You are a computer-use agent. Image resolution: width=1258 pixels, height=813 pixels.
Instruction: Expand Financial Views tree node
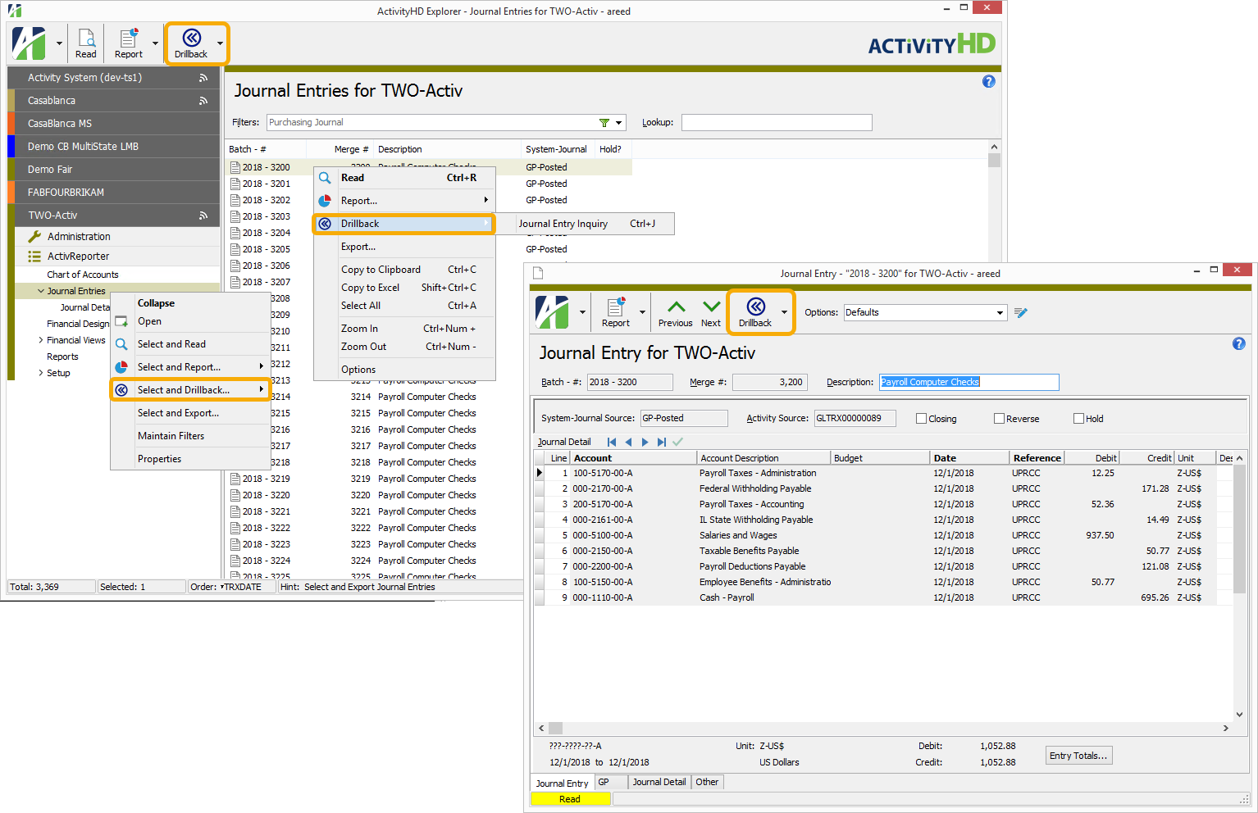(41, 340)
